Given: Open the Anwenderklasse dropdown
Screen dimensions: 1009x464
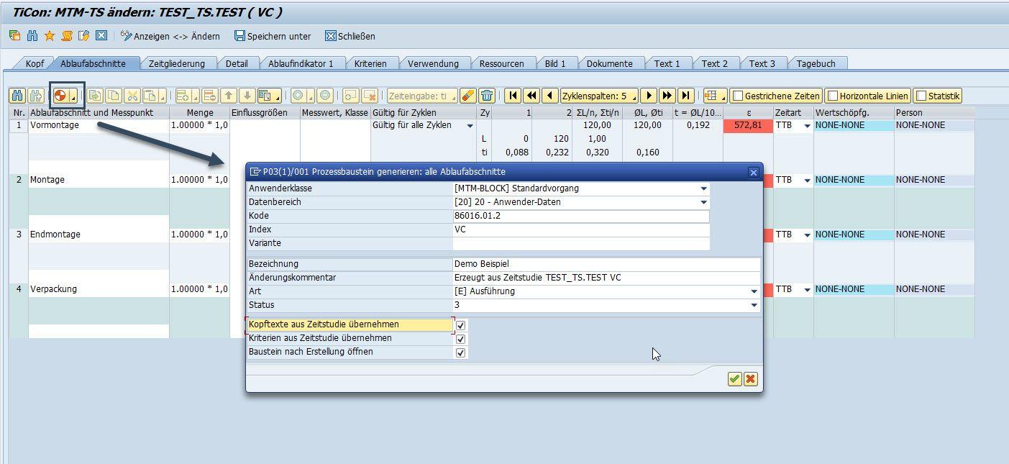Looking at the screenshot, I should [x=704, y=188].
